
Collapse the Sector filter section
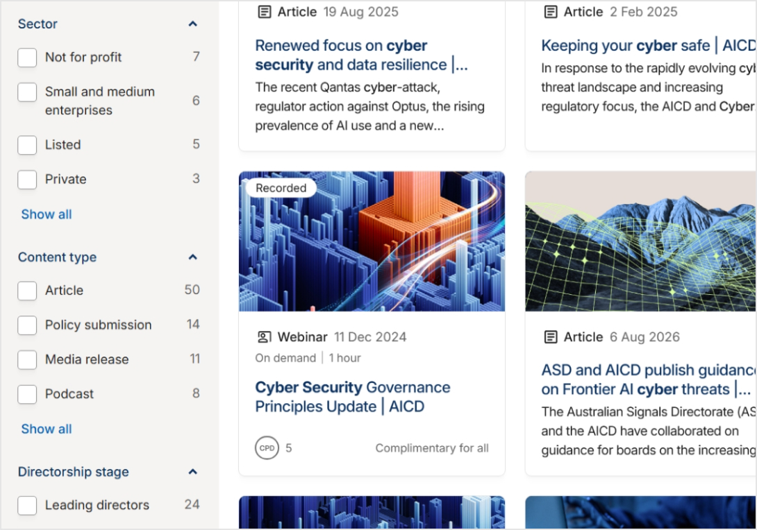pyautogui.click(x=192, y=24)
